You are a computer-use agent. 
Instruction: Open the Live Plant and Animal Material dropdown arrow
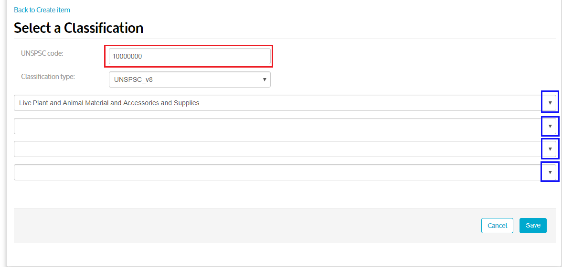[x=550, y=103]
